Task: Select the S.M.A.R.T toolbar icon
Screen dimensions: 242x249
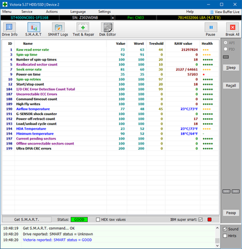Action: tap(34, 30)
